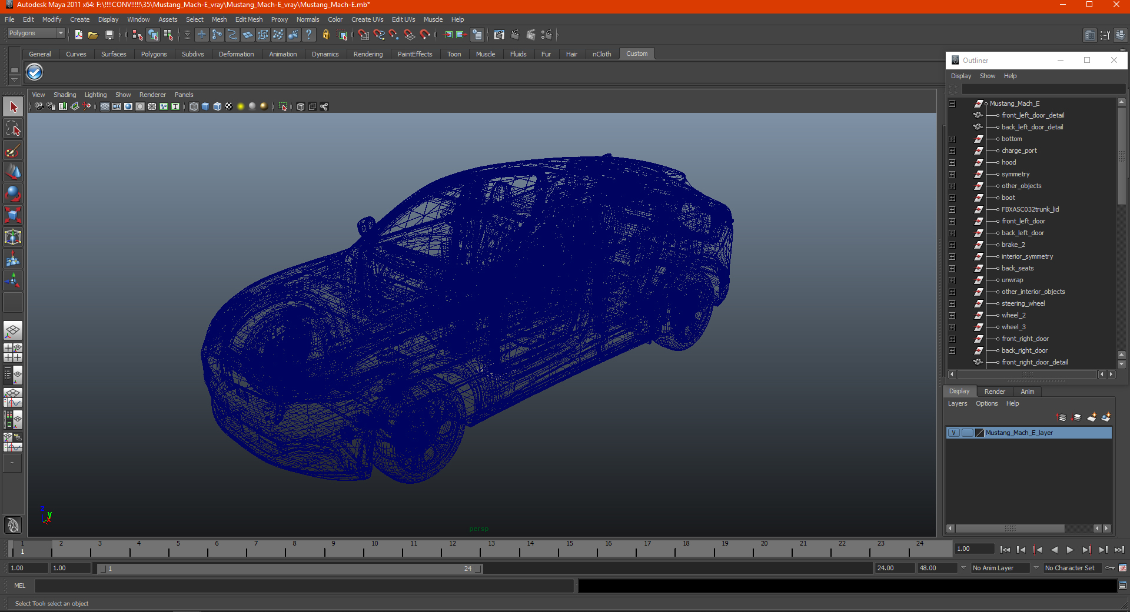Switch to the Dynamics shelf tab
This screenshot has width=1130, height=612.
tap(325, 54)
